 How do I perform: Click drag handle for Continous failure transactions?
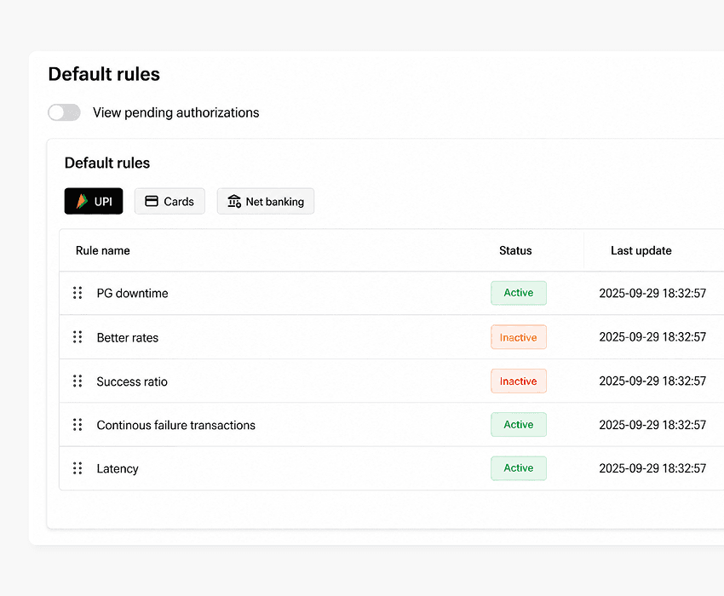click(x=78, y=425)
